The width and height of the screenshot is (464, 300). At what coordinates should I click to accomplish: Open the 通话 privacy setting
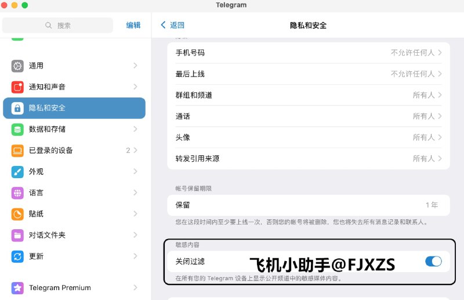coord(309,117)
